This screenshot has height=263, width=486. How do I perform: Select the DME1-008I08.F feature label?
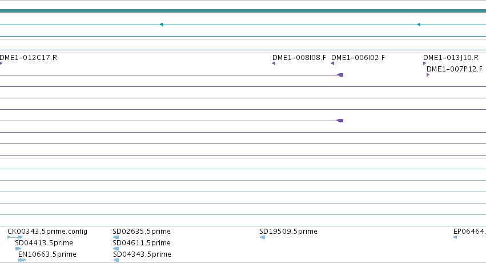tap(299, 58)
